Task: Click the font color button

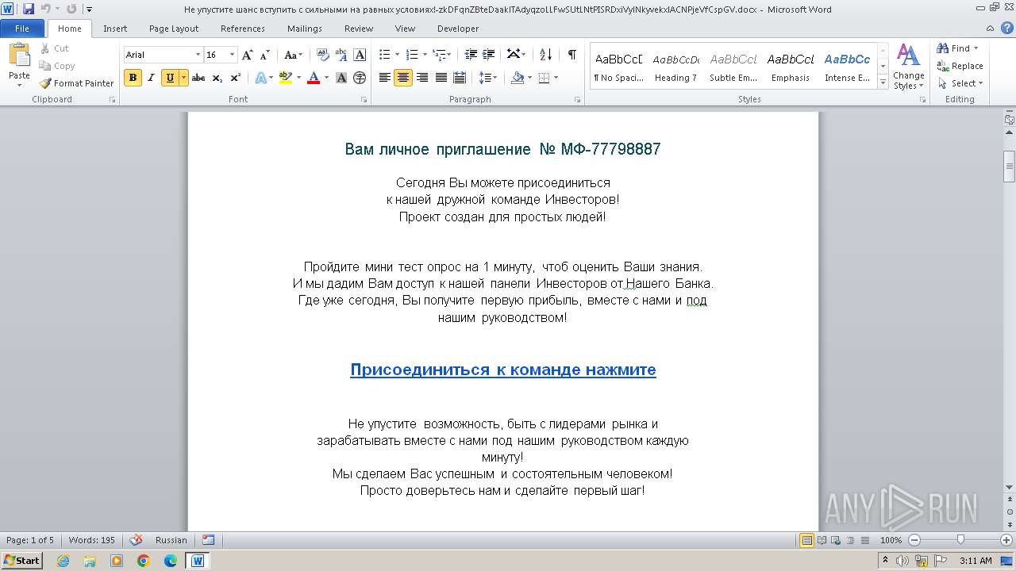Action: coord(314,78)
